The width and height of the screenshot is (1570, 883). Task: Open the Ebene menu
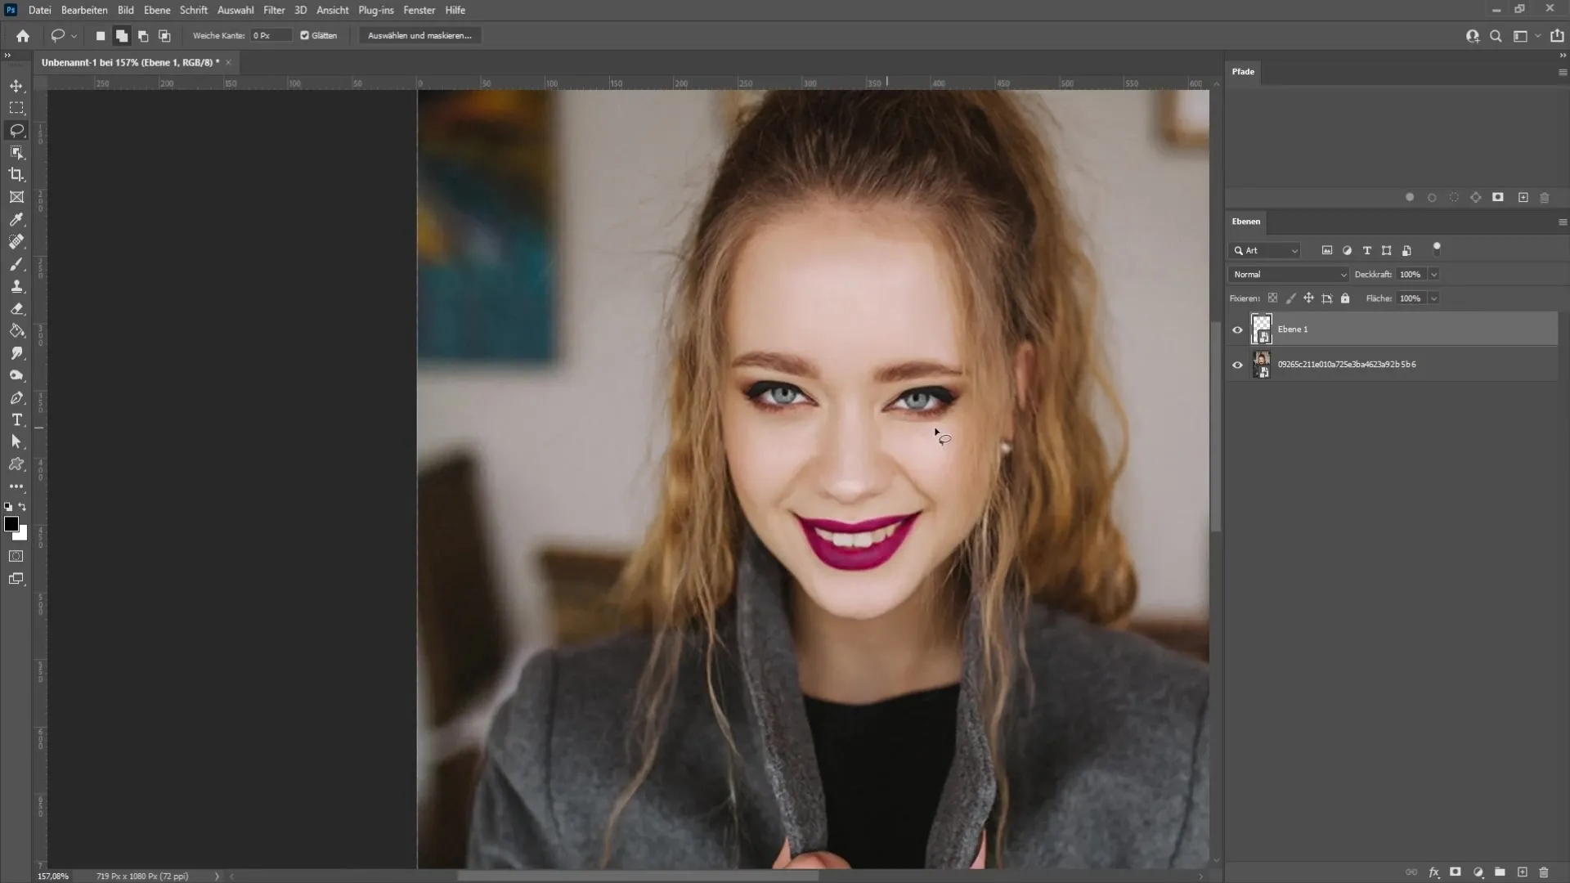pyautogui.click(x=156, y=10)
